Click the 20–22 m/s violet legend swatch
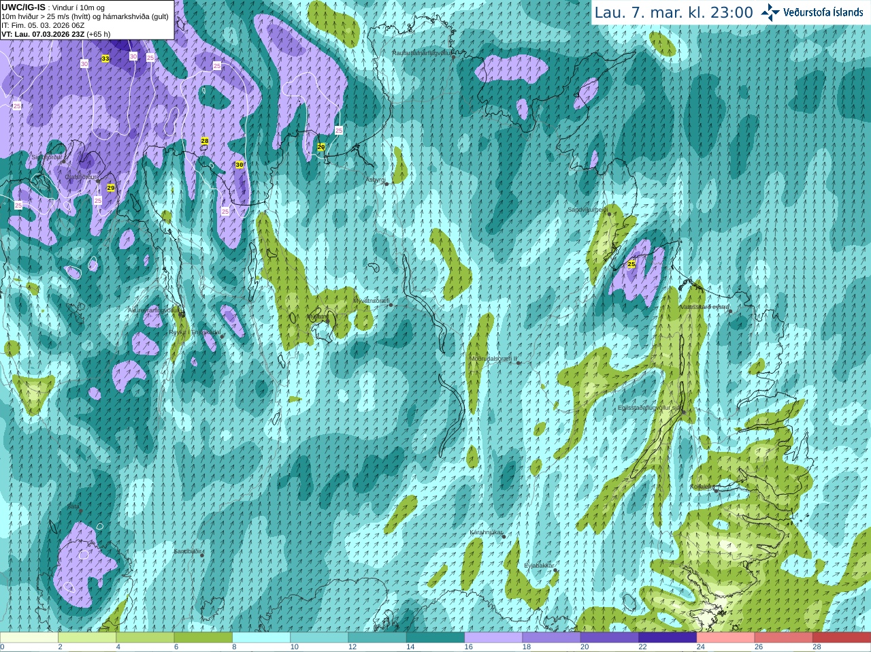 tap(610, 638)
